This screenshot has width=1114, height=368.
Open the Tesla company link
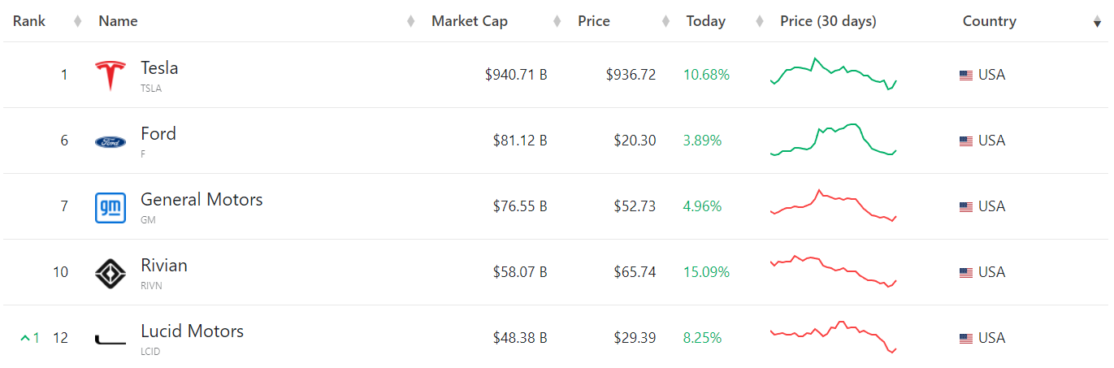[159, 68]
